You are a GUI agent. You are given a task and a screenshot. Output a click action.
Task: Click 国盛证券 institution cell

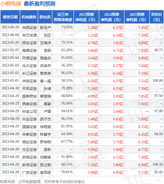(29, 127)
